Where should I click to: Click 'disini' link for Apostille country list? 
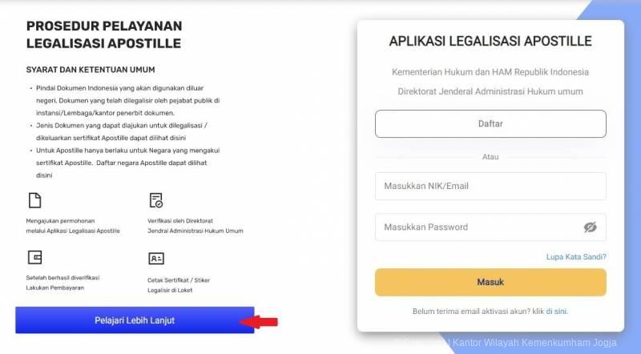pos(44,175)
